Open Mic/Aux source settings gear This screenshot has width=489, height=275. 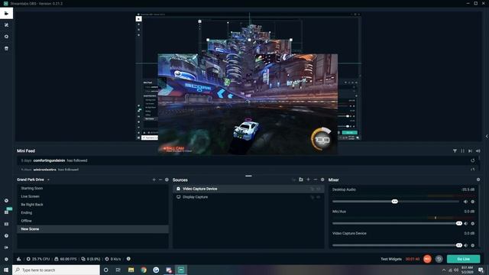click(473, 224)
